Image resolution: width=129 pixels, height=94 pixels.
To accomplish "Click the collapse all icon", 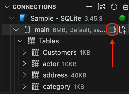I will (126, 7).
